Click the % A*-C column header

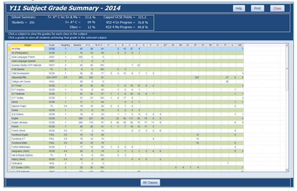coord(99,45)
